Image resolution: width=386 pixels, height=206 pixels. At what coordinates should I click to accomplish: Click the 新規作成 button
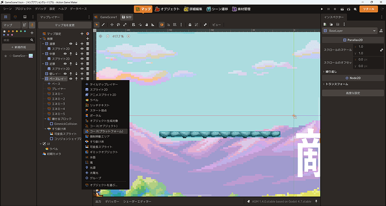[18, 47]
